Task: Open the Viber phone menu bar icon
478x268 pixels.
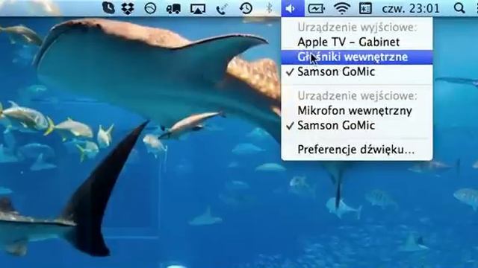Action: (108, 8)
